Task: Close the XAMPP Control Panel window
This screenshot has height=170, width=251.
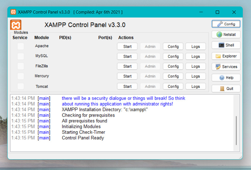Action: [234, 12]
